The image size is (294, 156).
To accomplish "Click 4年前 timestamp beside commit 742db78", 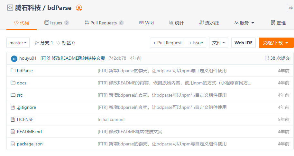I will tap(136, 58).
